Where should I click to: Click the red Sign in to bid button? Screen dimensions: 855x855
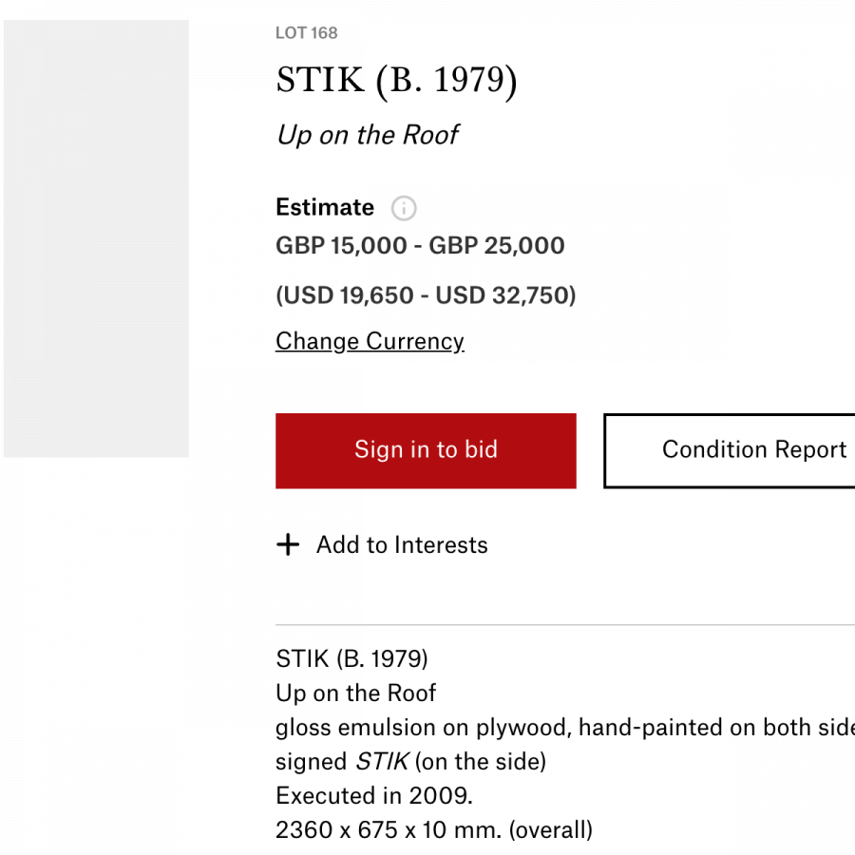pos(426,450)
